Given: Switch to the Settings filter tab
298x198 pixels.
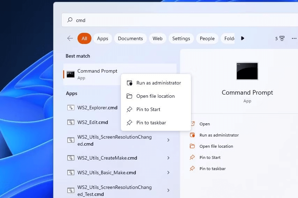Looking at the screenshot, I should (181, 38).
